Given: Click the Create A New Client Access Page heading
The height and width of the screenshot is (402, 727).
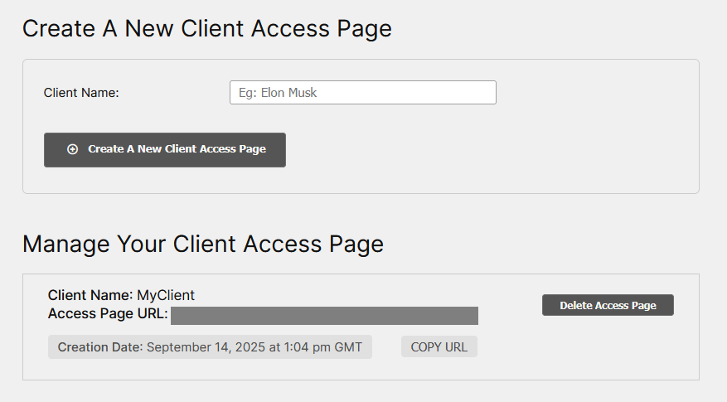Looking at the screenshot, I should [x=206, y=29].
